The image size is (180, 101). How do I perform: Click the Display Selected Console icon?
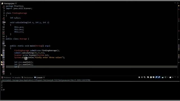165,77
